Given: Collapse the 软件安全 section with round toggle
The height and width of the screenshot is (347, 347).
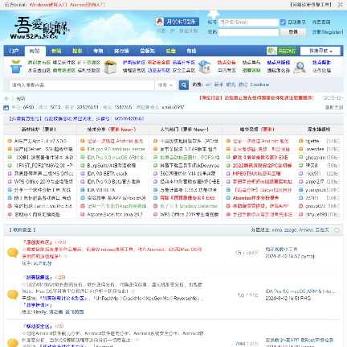Looking at the screenshot, I should pos(337,230).
